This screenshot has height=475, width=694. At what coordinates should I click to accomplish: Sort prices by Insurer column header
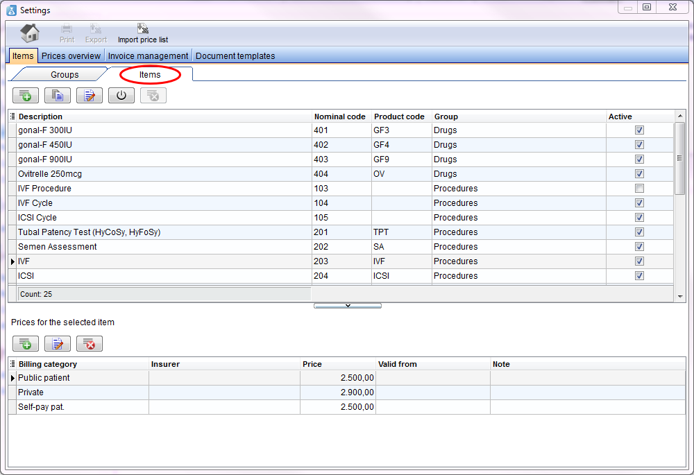click(224, 364)
